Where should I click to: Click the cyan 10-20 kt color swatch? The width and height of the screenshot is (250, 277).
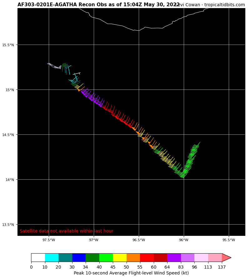click(x=52, y=257)
